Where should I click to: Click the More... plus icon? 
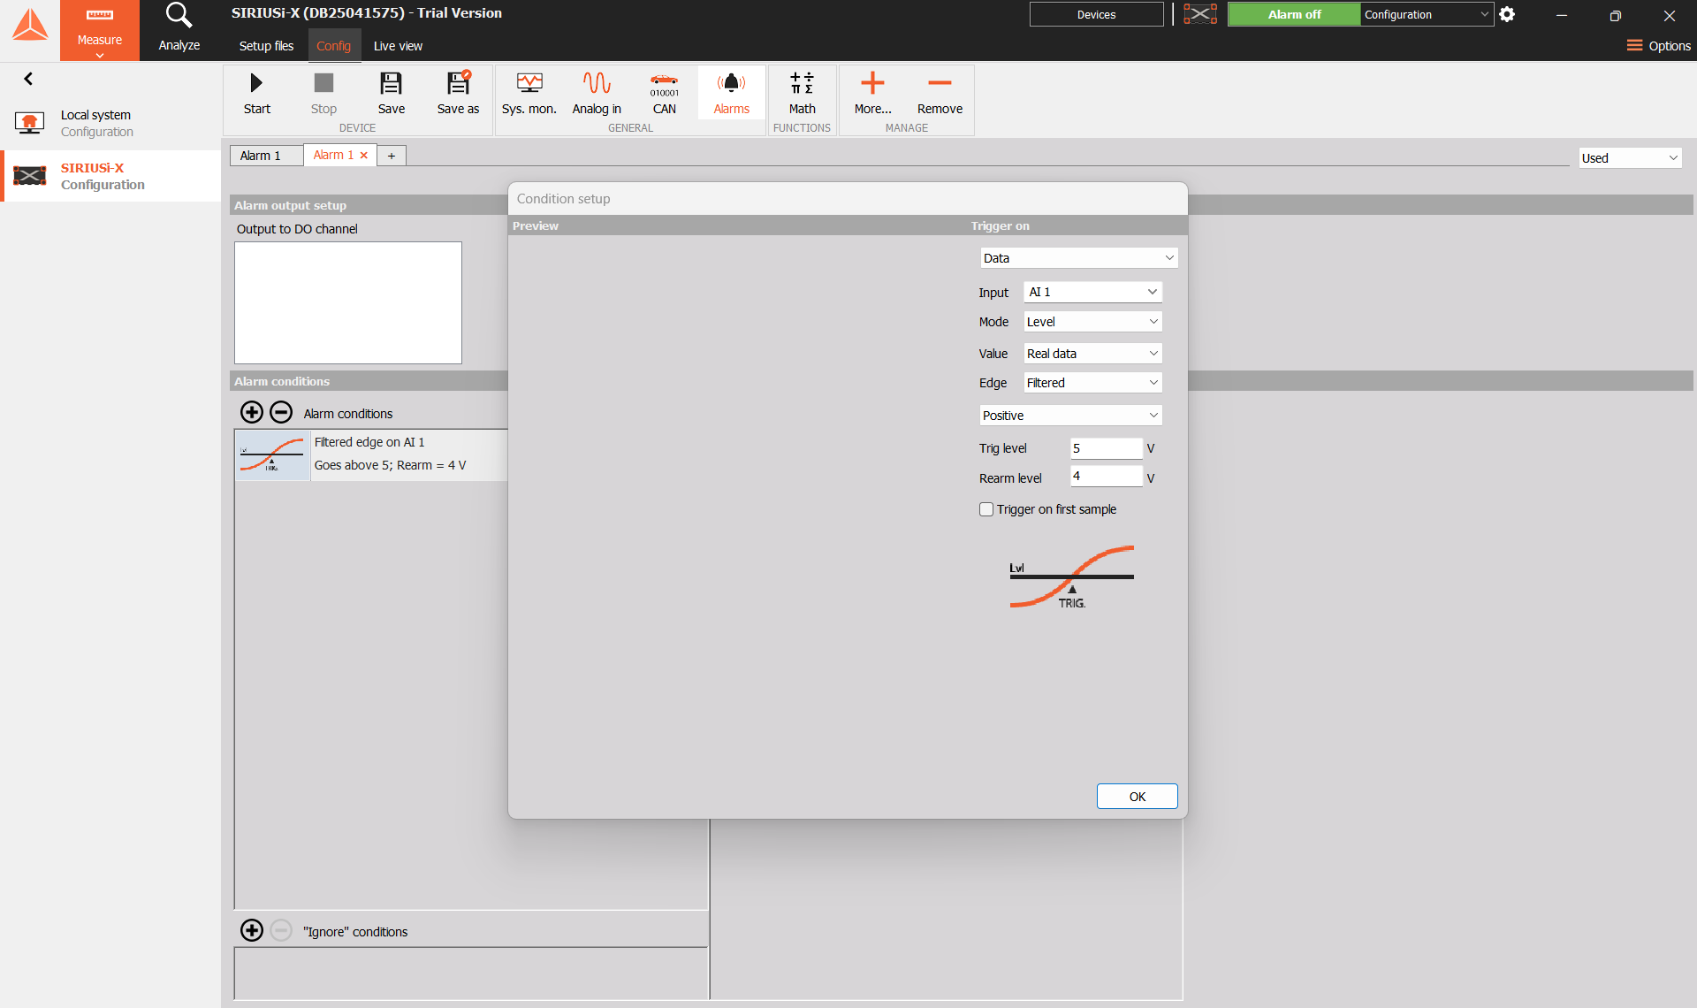coord(872,83)
